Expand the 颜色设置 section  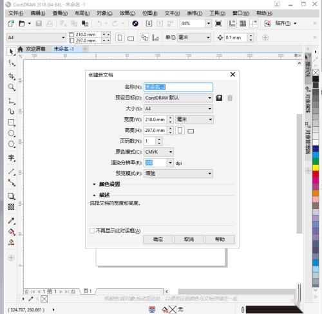click(x=107, y=184)
